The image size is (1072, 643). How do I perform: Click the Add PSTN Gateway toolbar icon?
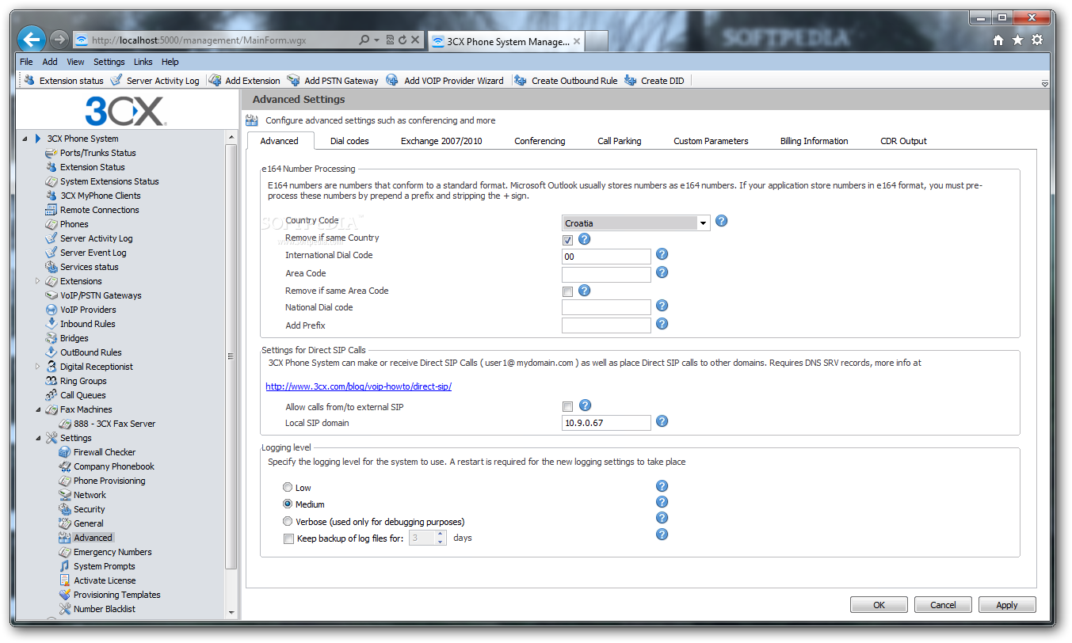point(294,80)
